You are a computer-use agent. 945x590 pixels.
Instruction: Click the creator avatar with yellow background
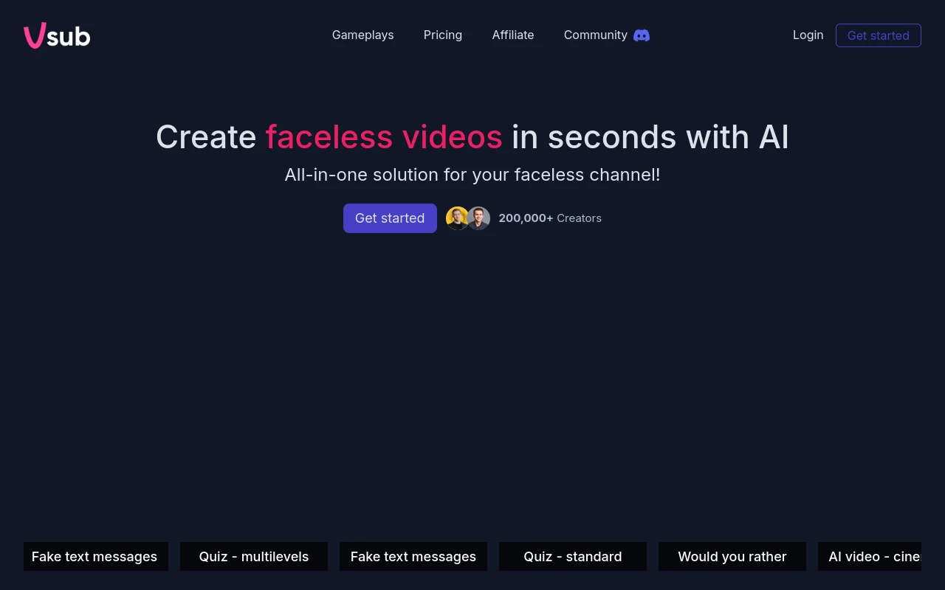pos(456,218)
